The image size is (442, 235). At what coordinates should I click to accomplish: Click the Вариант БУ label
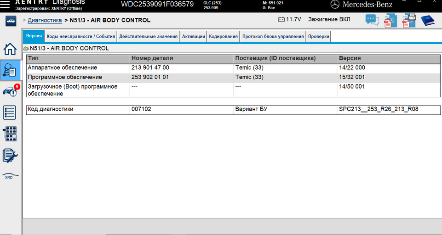(x=252, y=109)
